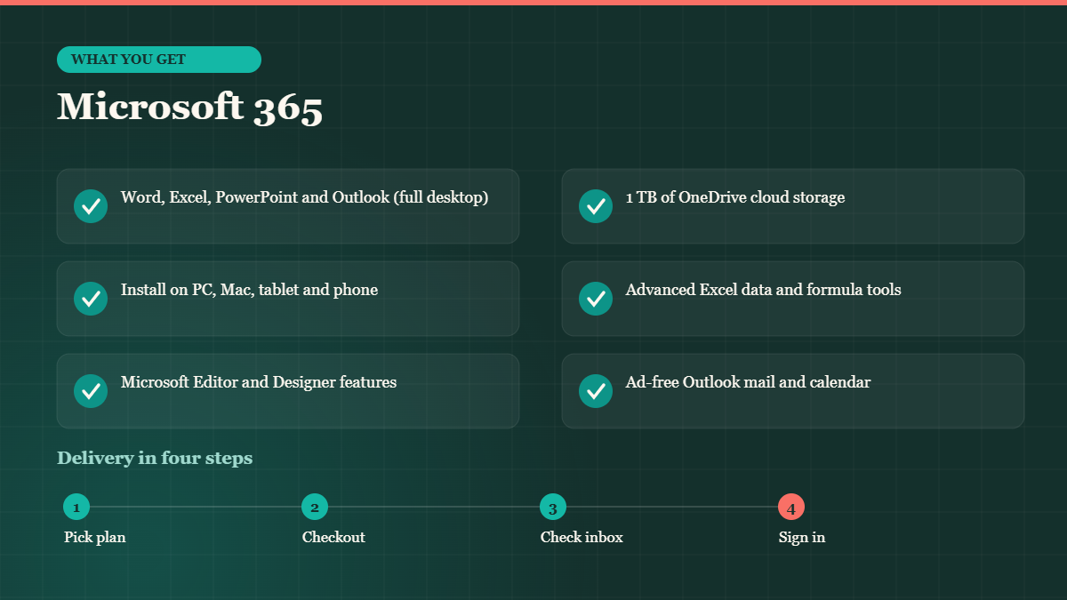Click the 'Pick plan' step label
This screenshot has width=1067, height=600.
pyautogui.click(x=95, y=537)
